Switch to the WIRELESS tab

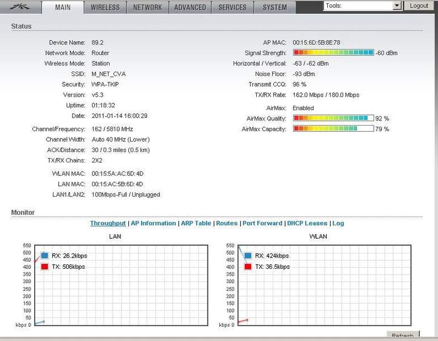tap(105, 7)
